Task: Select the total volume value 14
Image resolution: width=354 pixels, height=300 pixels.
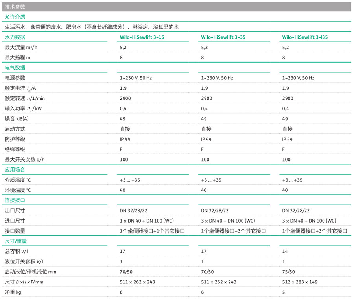Action: click(285, 252)
